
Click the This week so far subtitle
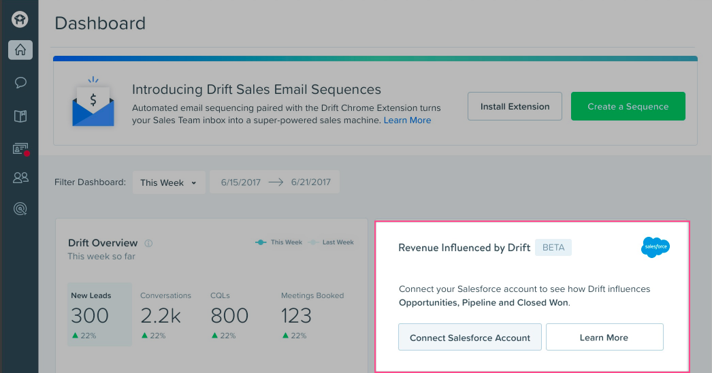(101, 256)
